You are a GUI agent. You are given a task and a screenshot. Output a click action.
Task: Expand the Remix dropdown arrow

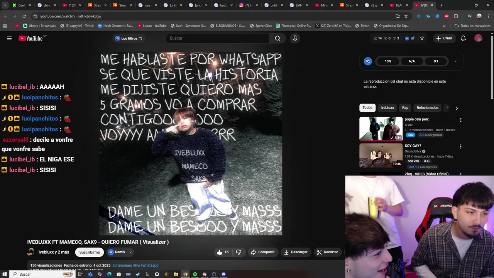click(x=130, y=252)
